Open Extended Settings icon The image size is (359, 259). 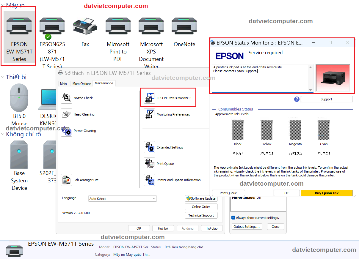click(149, 147)
